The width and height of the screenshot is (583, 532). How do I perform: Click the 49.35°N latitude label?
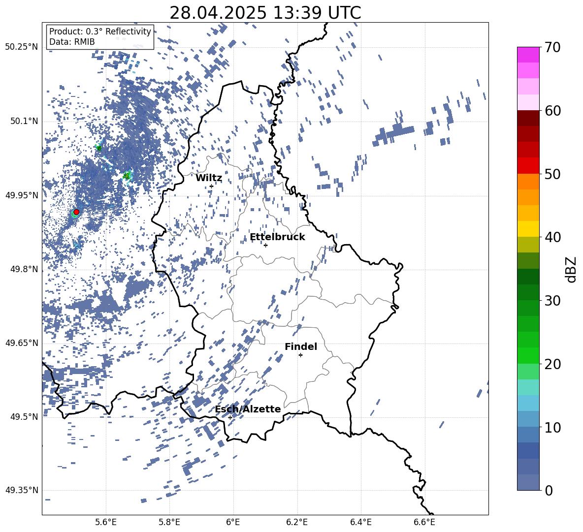[22, 490]
